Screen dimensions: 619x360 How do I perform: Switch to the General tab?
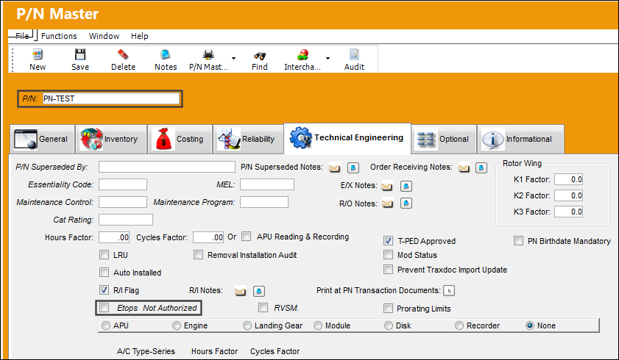click(42, 139)
